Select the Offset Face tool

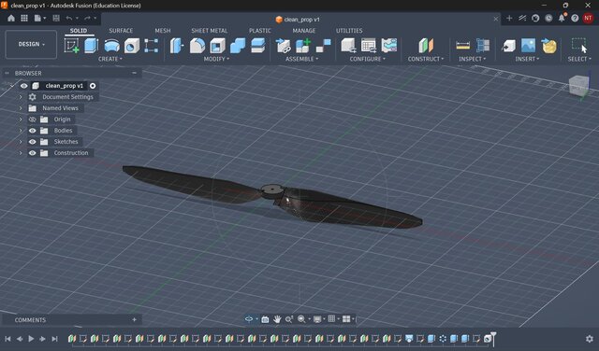click(258, 46)
